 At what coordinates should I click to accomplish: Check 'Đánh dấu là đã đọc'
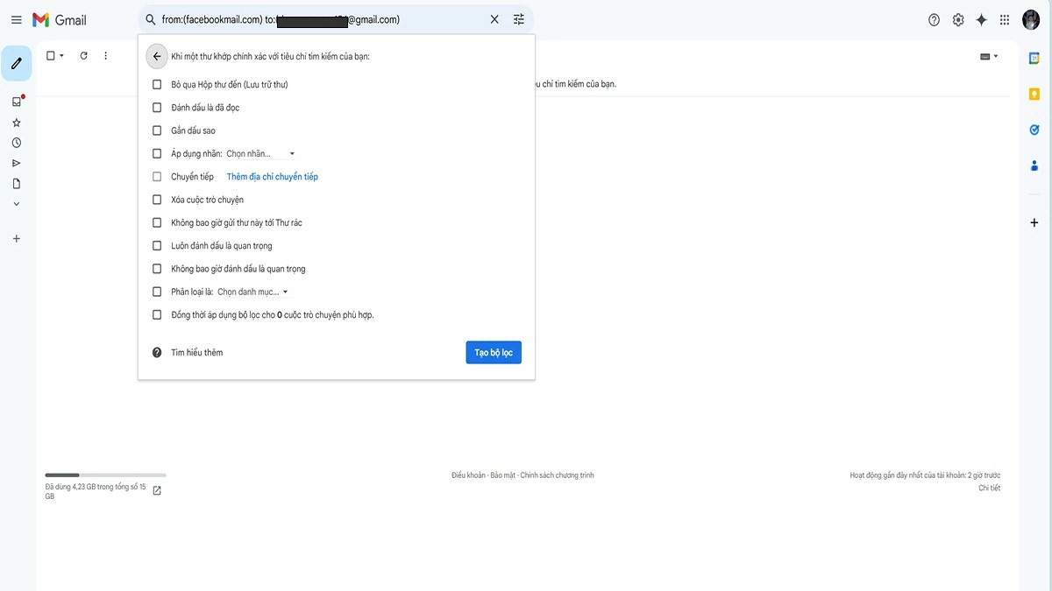157,107
